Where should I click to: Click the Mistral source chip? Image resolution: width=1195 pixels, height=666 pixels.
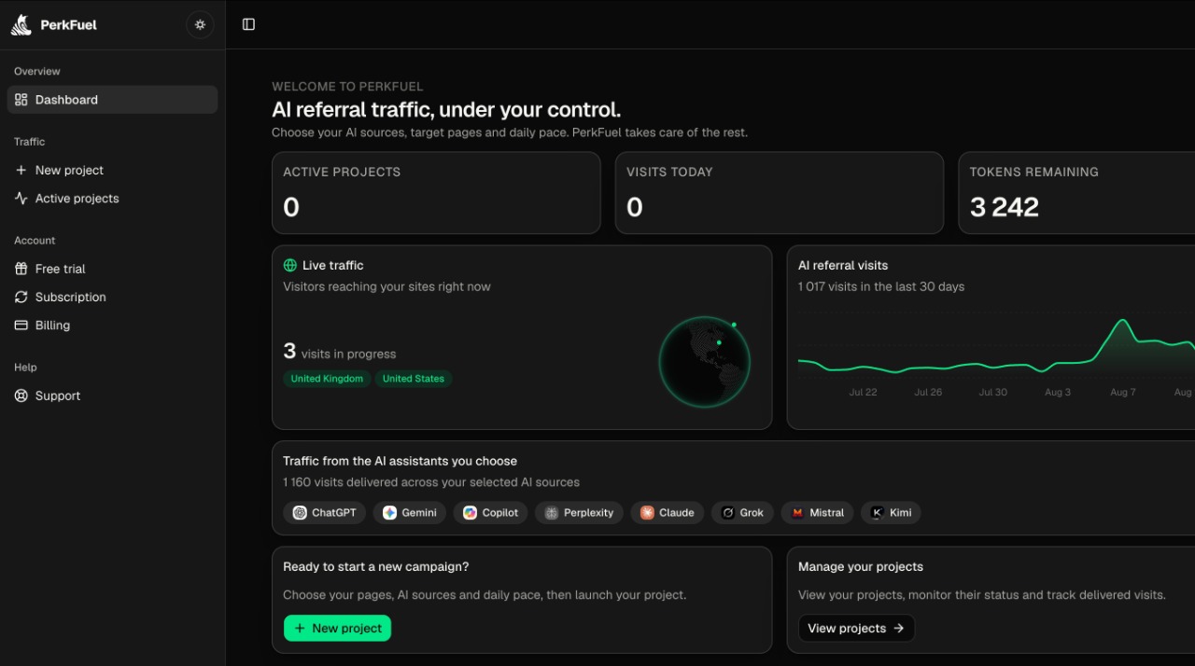[x=817, y=512]
